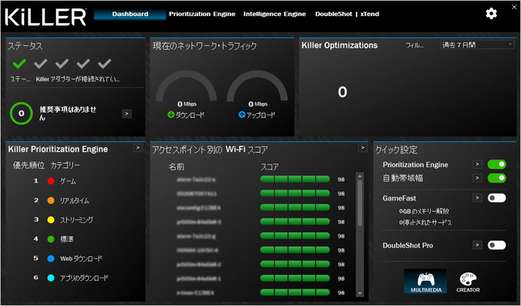The width and height of the screenshot is (521, 306).
Task: Click the last gray status checkmark
Action: [104, 63]
